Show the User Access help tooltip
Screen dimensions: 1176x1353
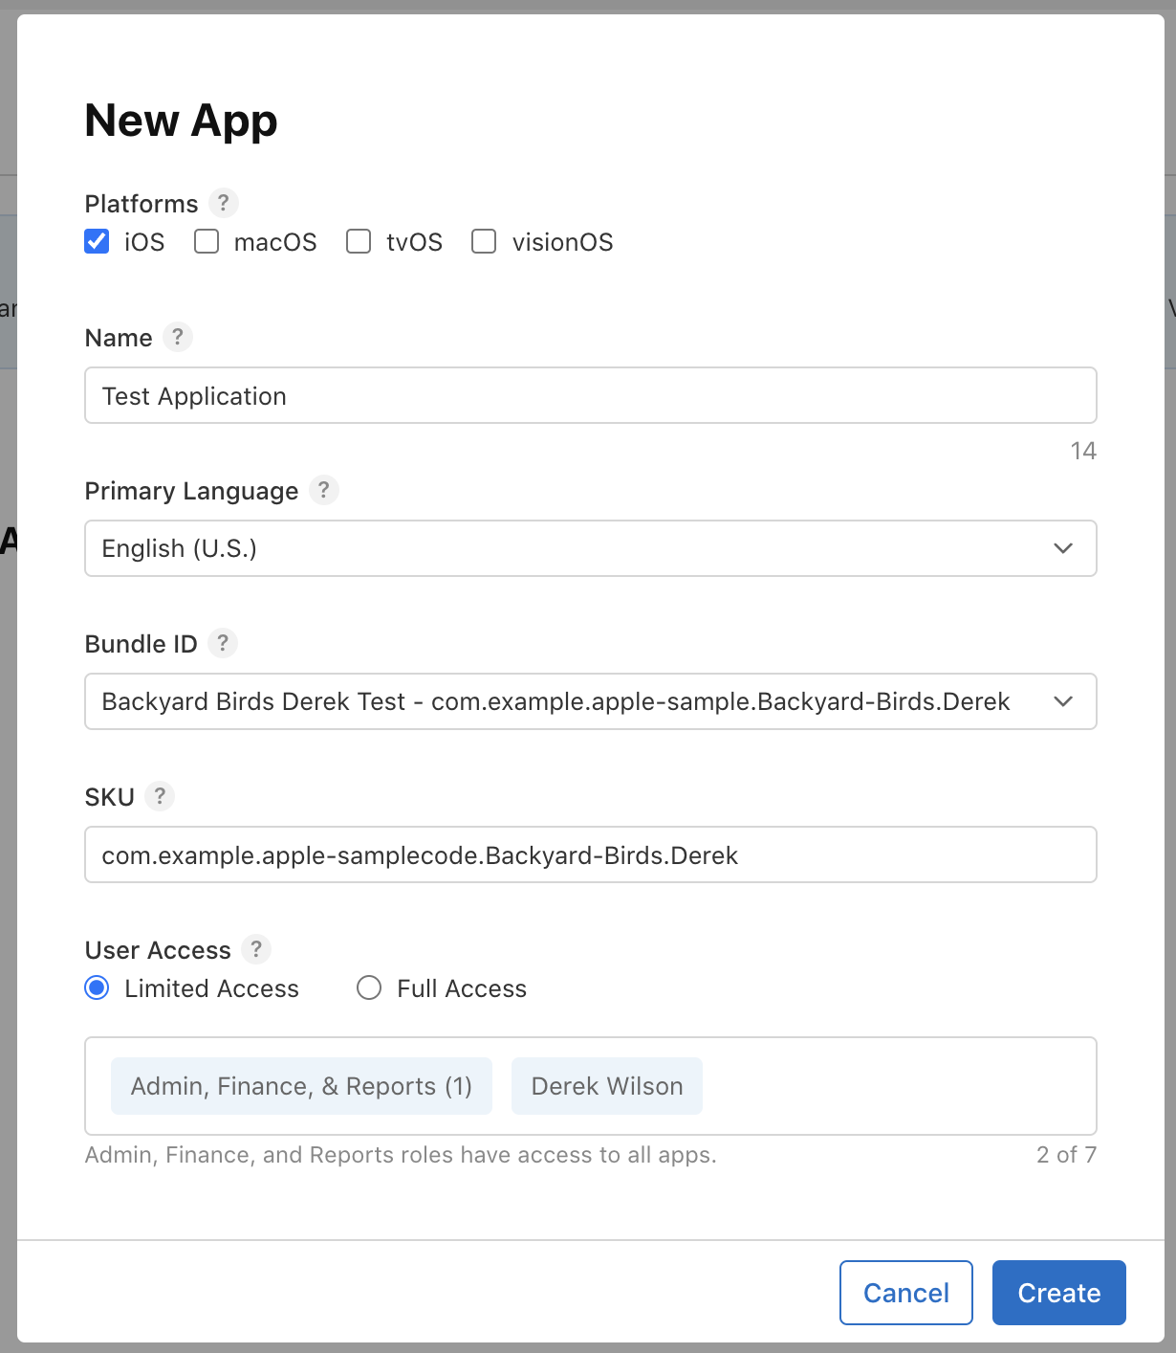point(255,949)
